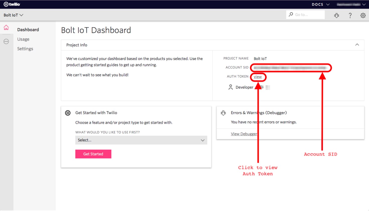The width and height of the screenshot is (369, 211).
Task: Expand the Bolt IoT project switcher
Action: 14,15
